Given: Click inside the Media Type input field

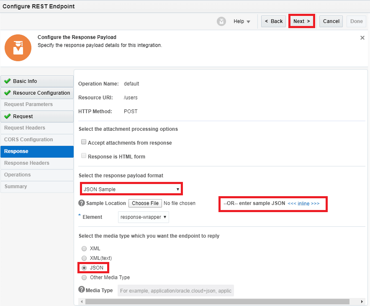Looking at the screenshot, I should (176, 290).
